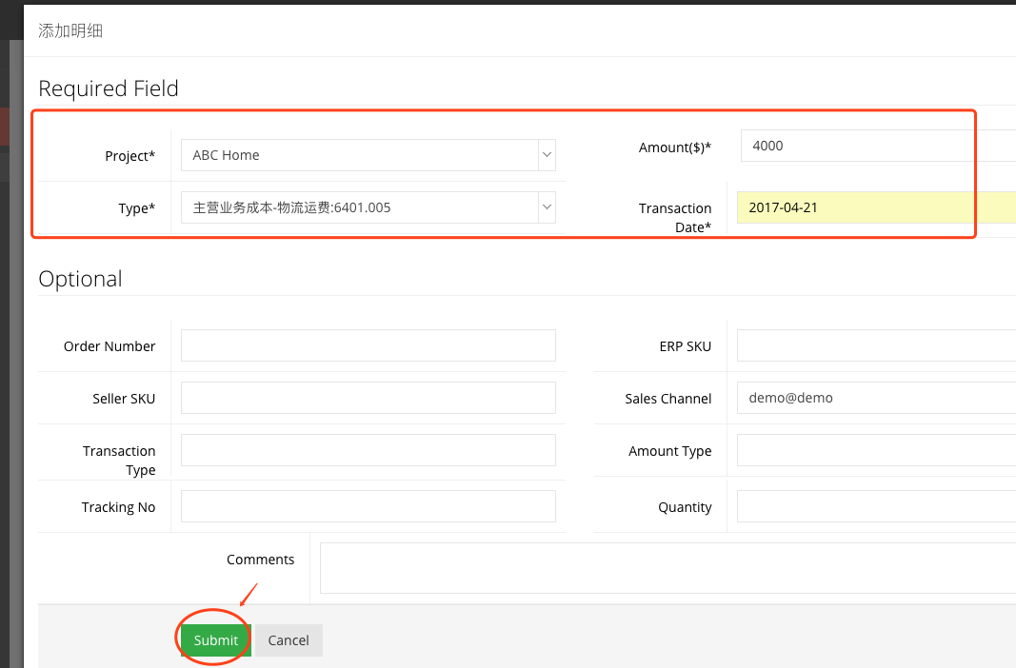
Task: Click the Amount Type label
Action: pos(670,451)
